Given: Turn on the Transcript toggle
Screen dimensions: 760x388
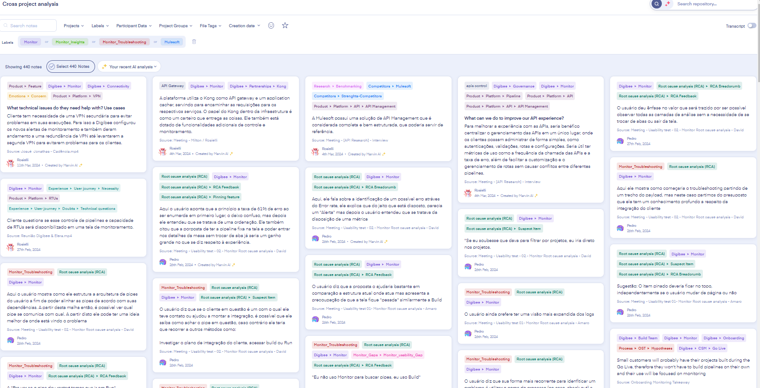Looking at the screenshot, I should click(x=752, y=25).
